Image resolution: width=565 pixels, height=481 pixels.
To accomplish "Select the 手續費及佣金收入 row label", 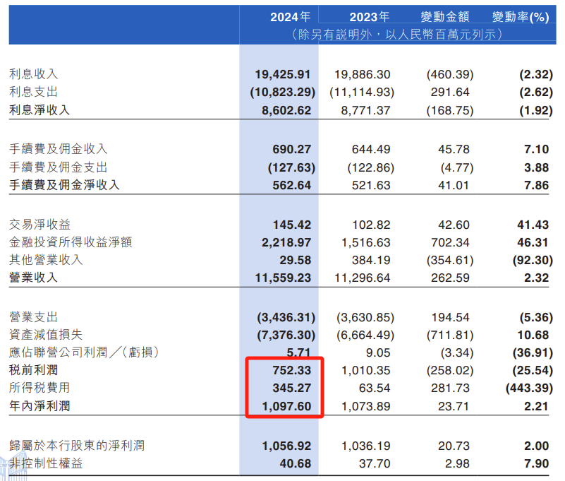I will pos(59,148).
